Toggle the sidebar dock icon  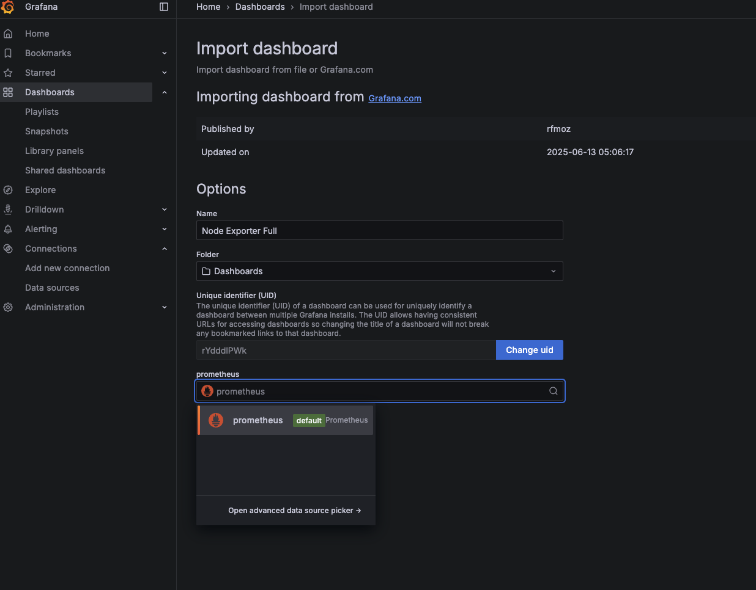coord(164,7)
